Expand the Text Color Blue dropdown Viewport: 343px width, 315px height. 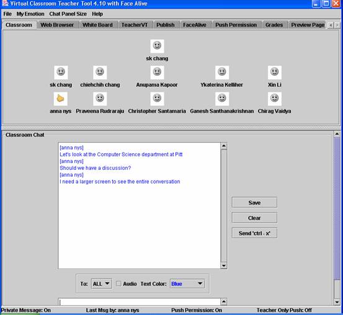point(187,284)
